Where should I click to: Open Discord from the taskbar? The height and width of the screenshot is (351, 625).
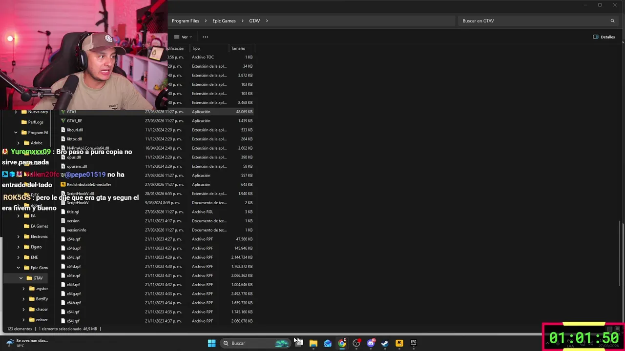coord(371,343)
